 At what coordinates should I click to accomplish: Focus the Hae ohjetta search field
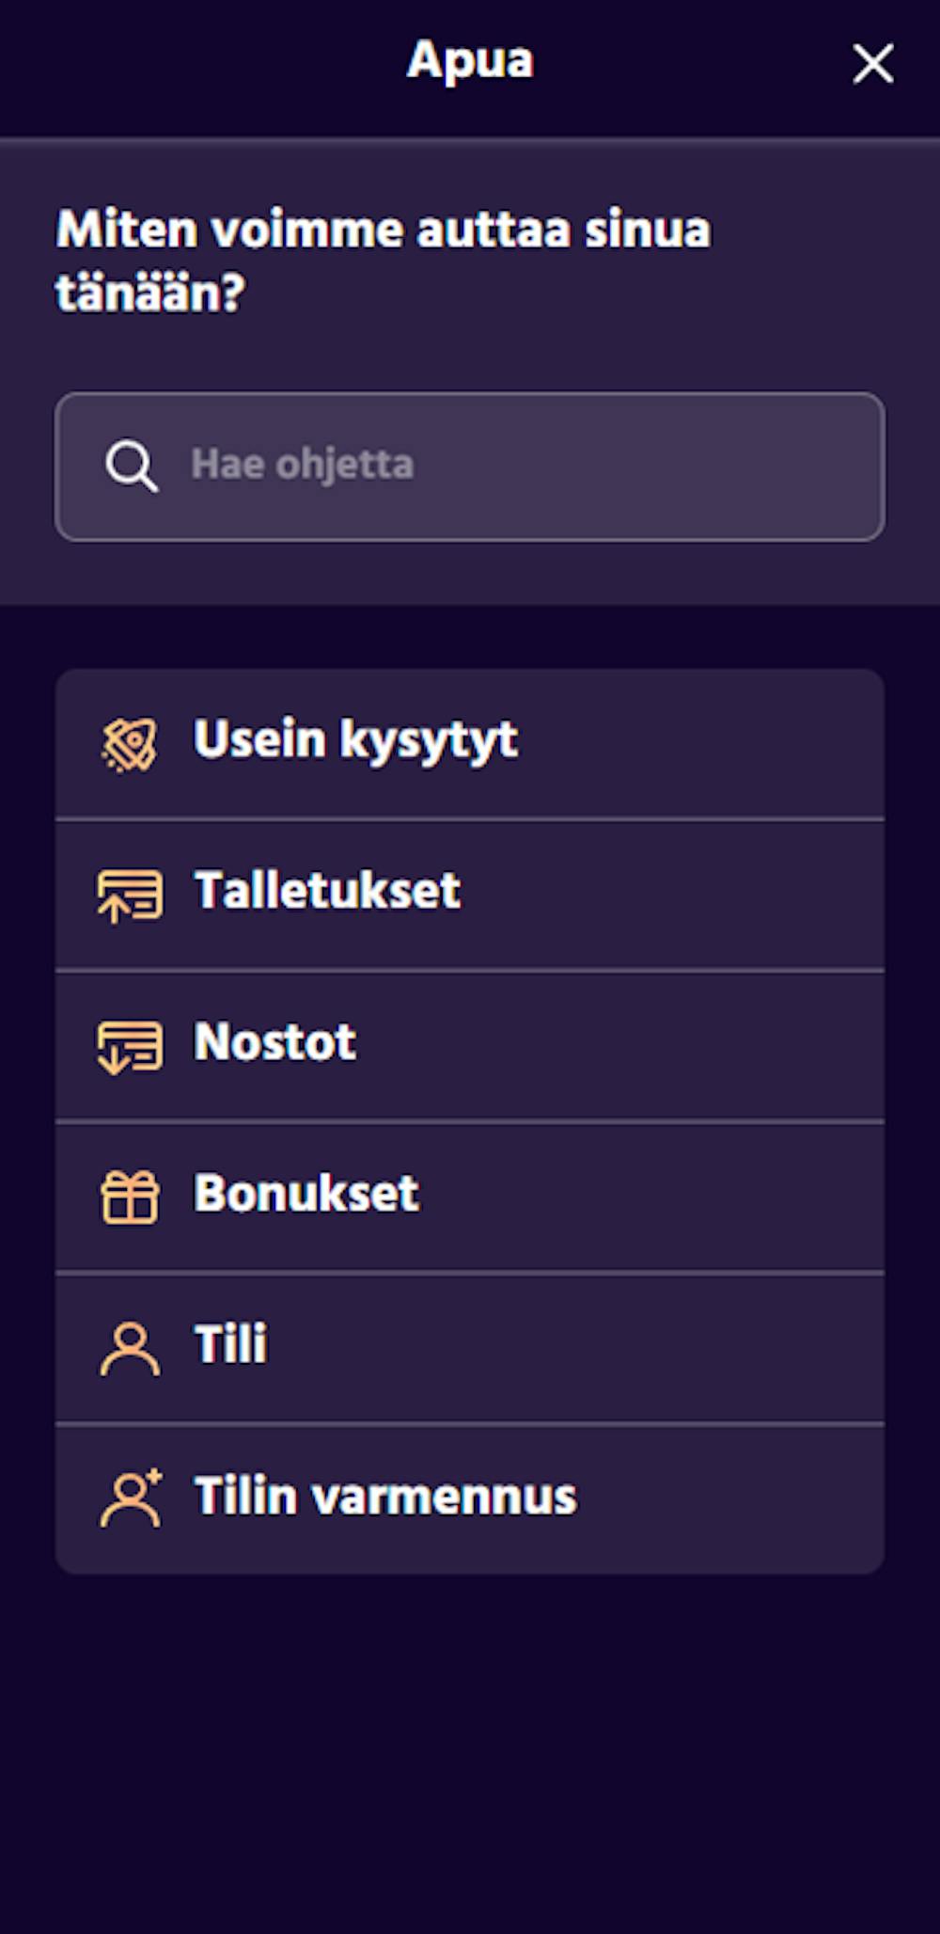pyautogui.click(x=470, y=467)
